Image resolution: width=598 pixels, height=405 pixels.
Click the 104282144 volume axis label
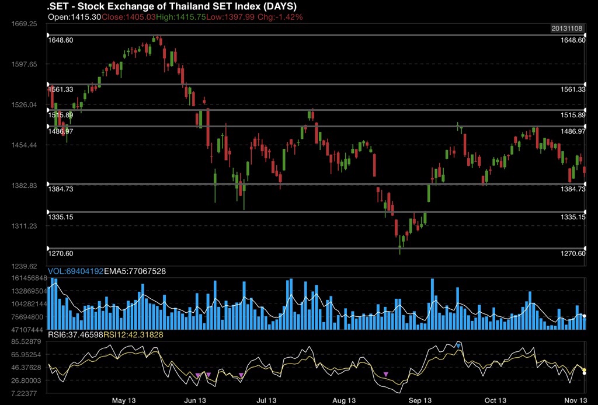[x=29, y=304]
